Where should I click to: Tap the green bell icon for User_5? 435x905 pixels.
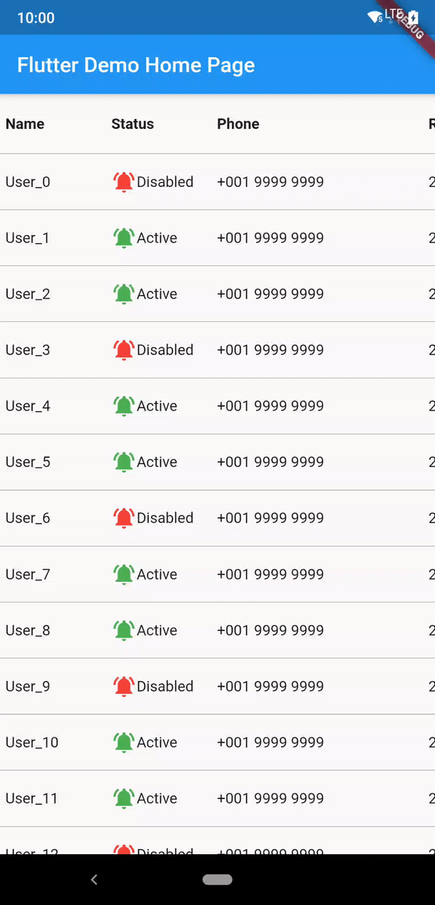[x=124, y=462]
